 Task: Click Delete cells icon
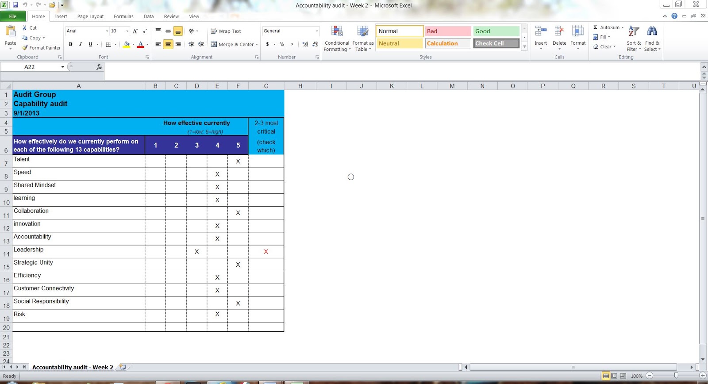(x=559, y=32)
